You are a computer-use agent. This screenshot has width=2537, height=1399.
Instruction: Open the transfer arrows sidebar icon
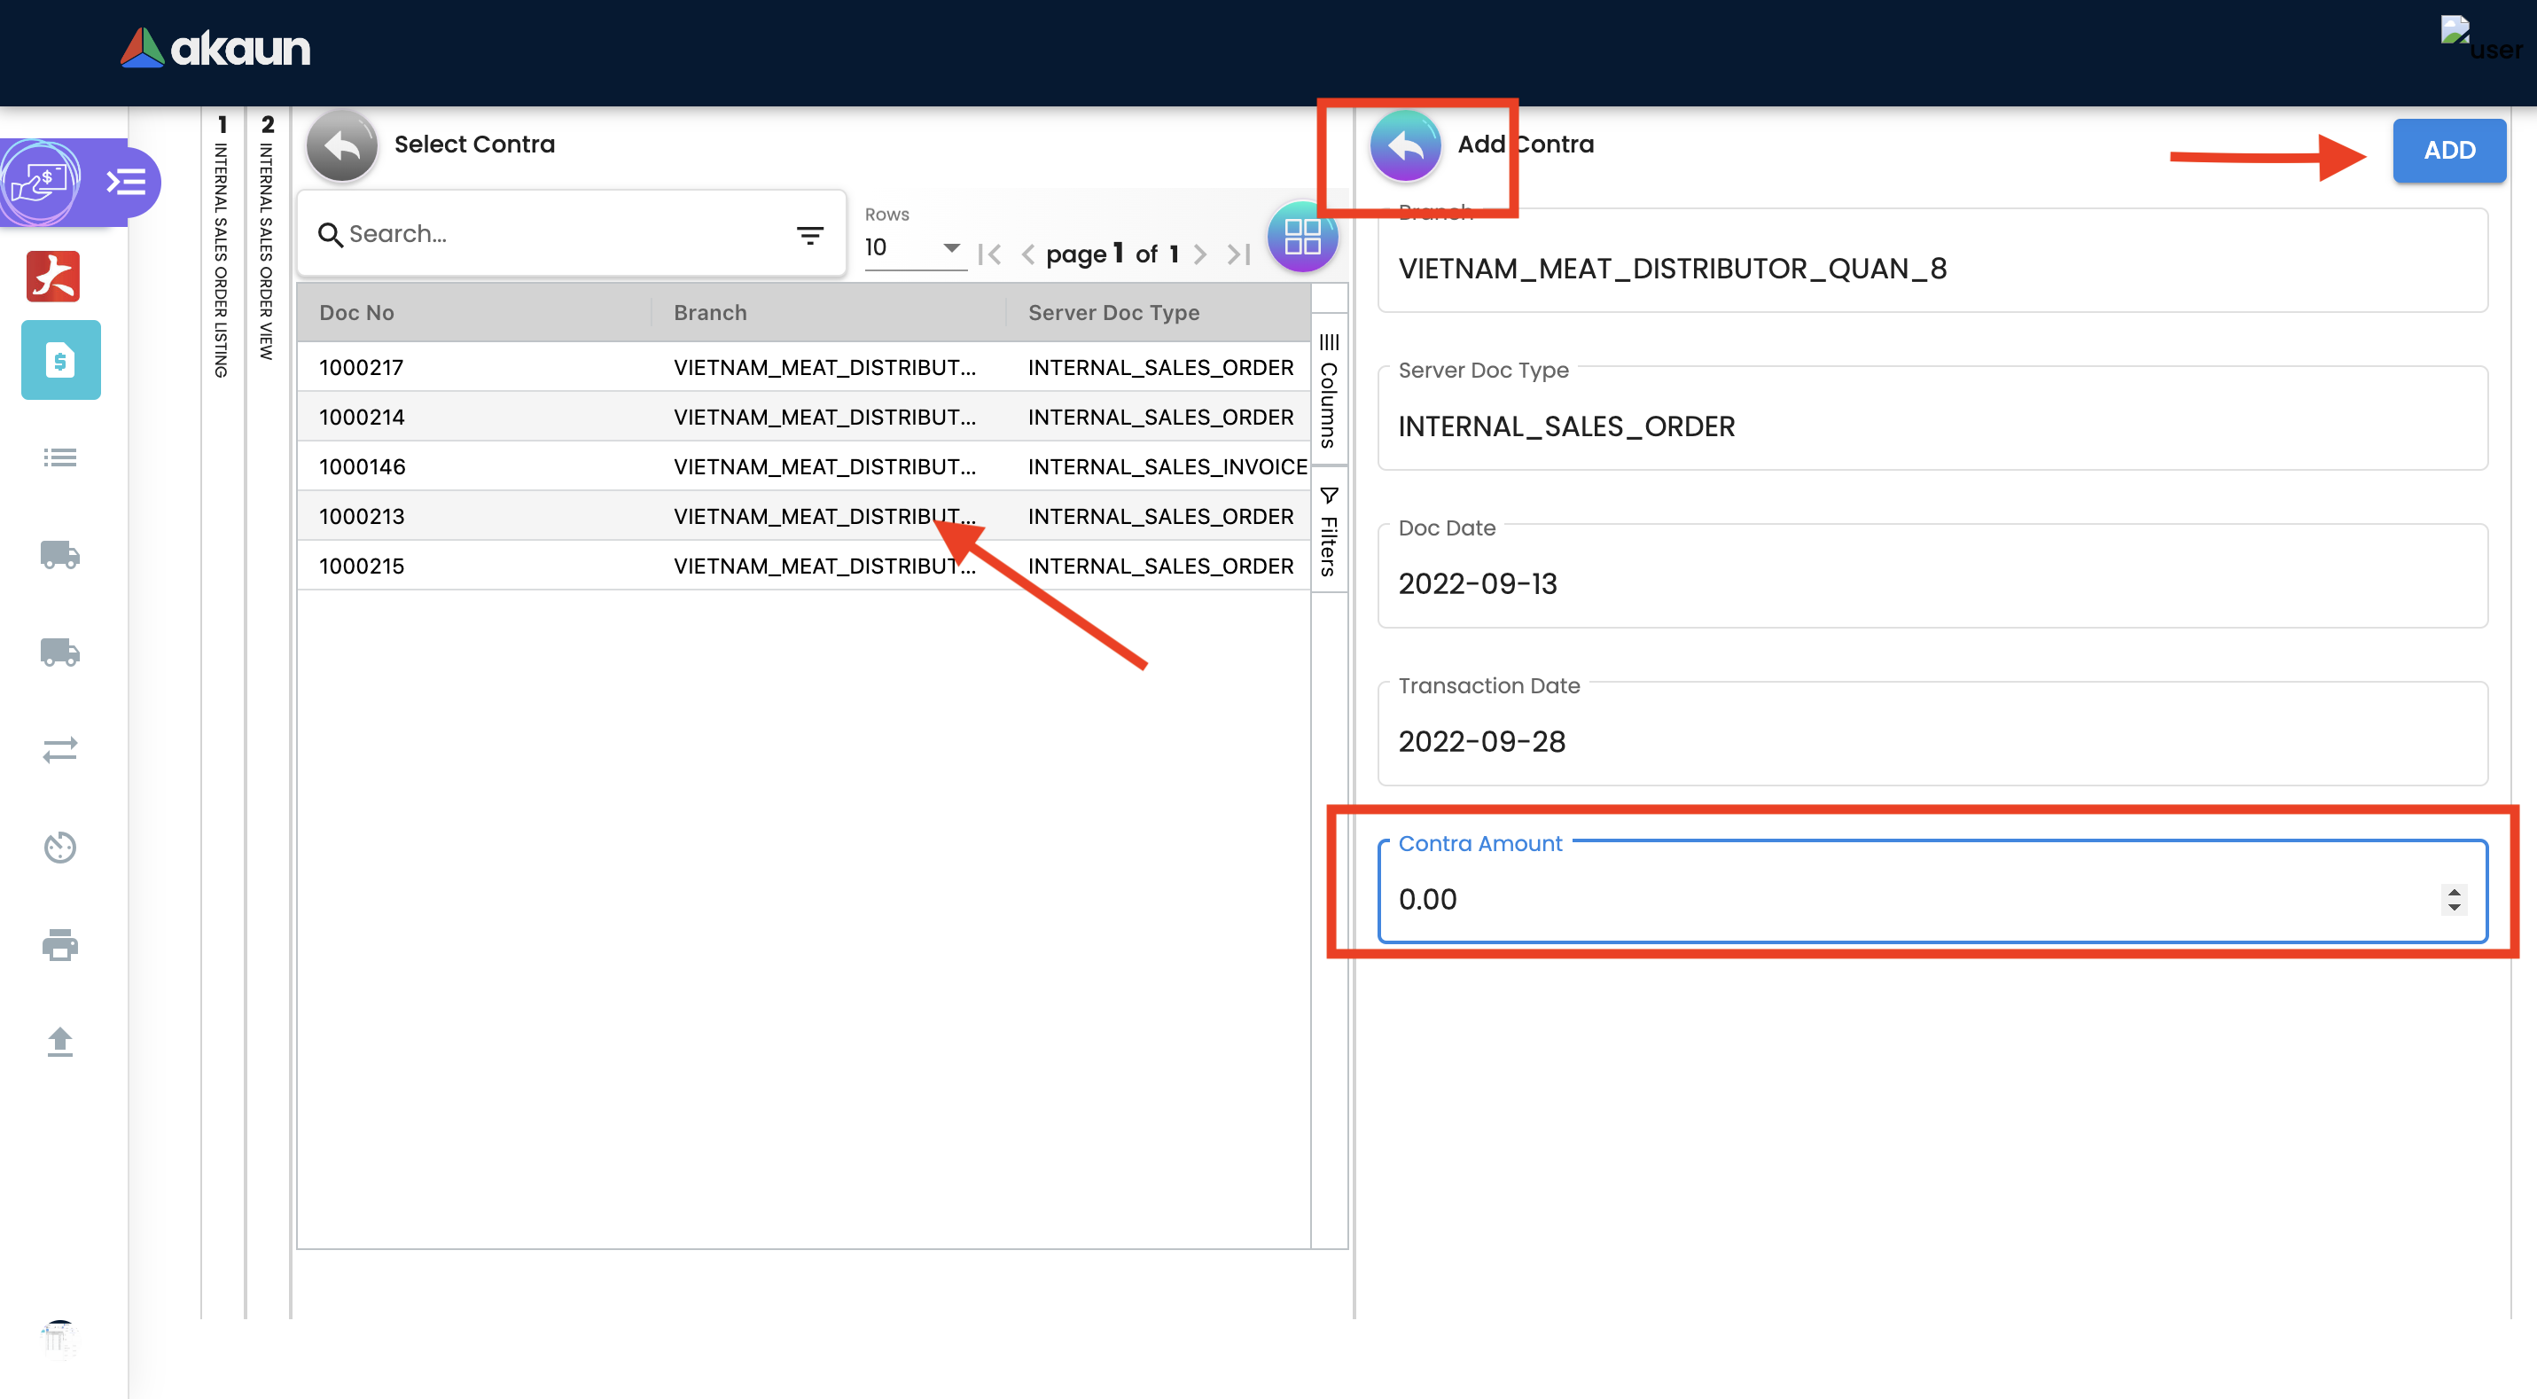pyautogui.click(x=60, y=751)
